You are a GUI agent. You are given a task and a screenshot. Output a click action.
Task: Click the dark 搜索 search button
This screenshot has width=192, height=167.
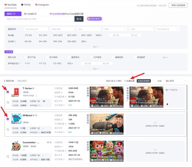point(79,19)
